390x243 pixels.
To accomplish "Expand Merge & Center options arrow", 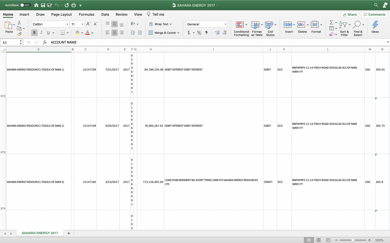I will point(178,33).
